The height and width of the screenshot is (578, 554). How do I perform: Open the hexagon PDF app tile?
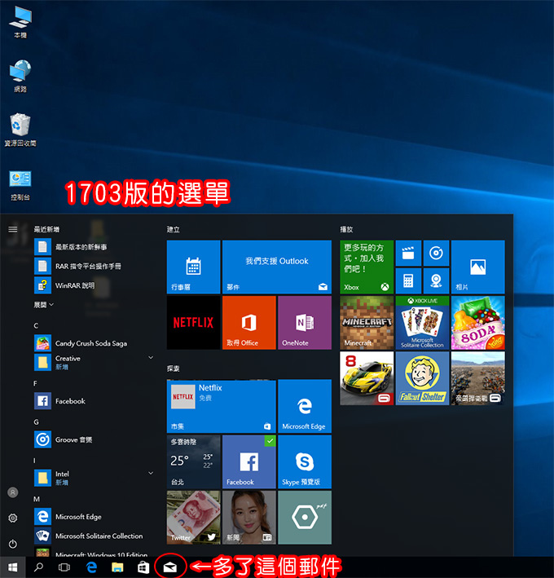[305, 517]
